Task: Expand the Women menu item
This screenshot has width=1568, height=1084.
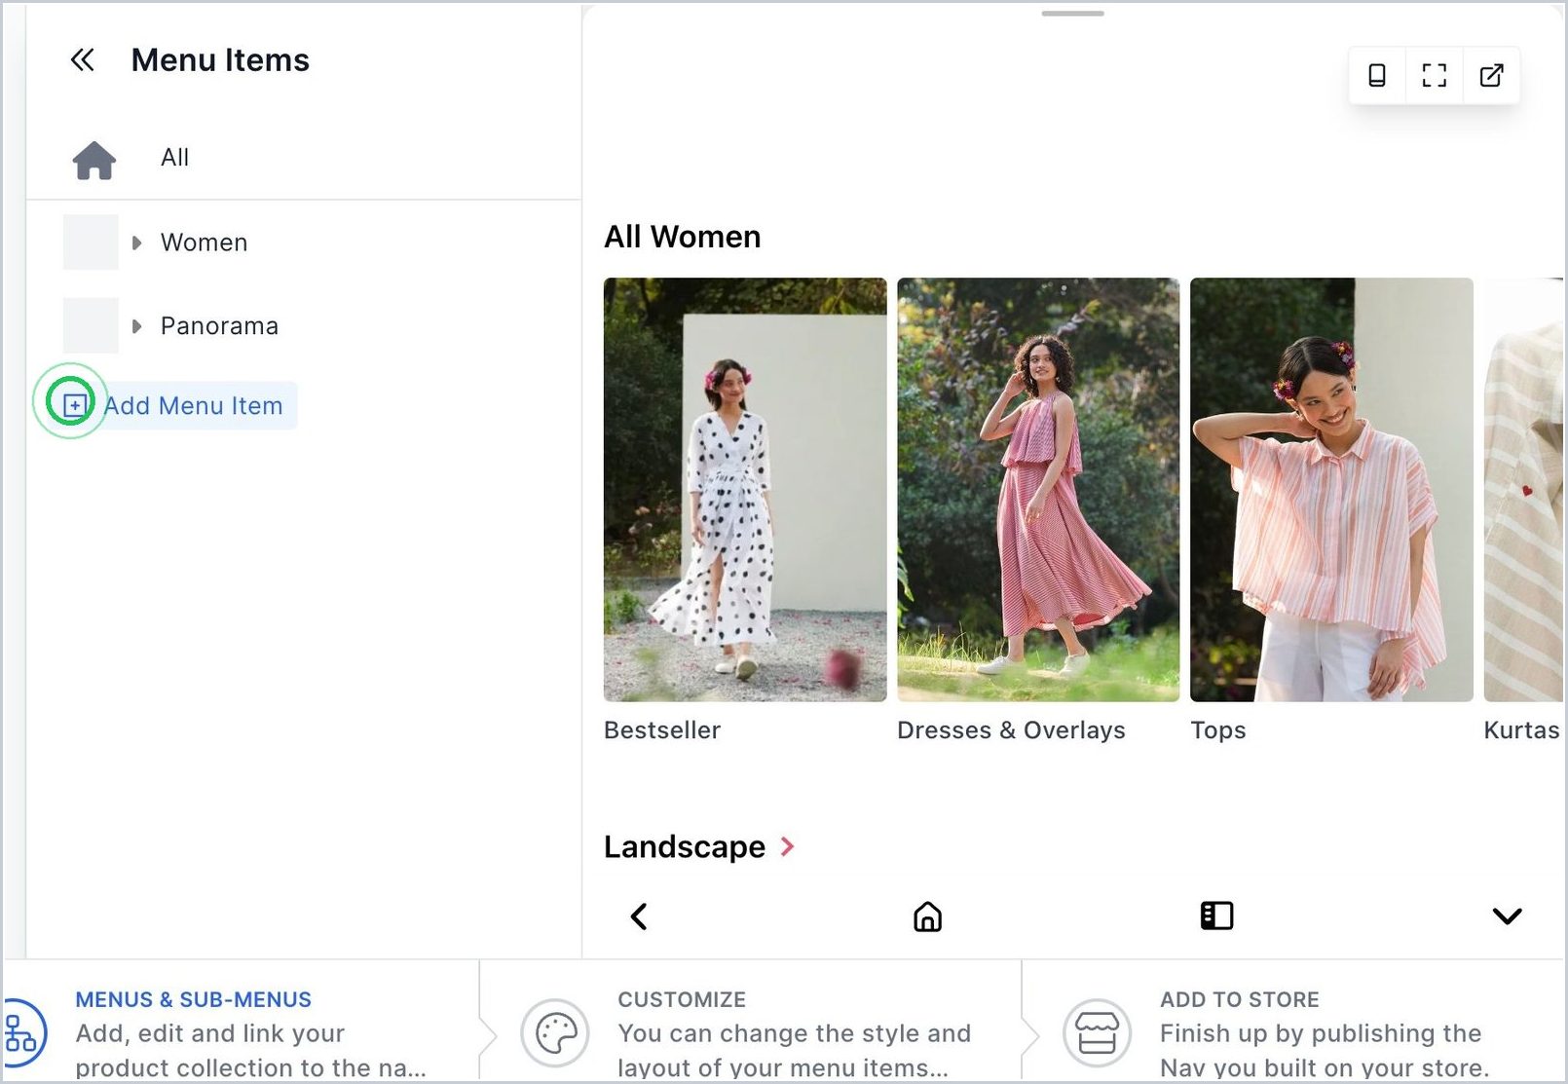Action: 137,243
